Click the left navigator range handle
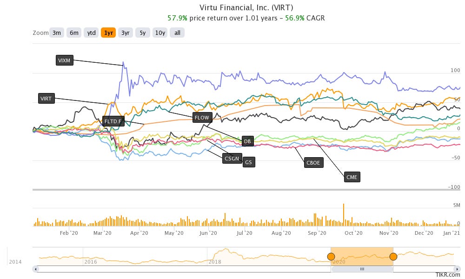The width and height of the screenshot is (465, 279). (331, 257)
